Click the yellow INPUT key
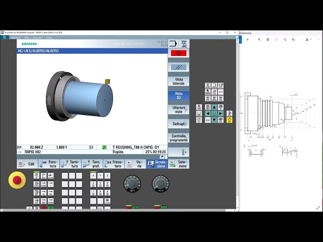The height and width of the screenshot is (242, 323). 230,120
